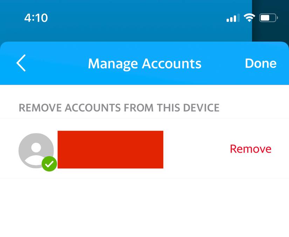Tap the battery indicator icon
Image resolution: width=289 pixels, height=237 pixels.
click(x=268, y=18)
